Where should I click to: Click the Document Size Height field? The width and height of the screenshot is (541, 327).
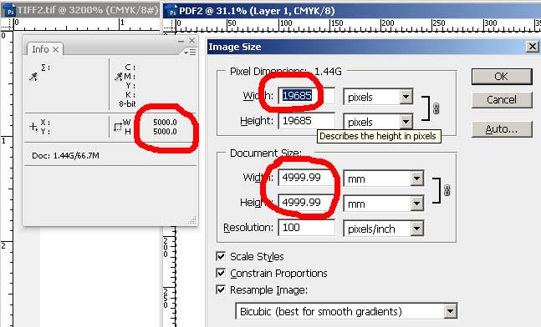(x=306, y=203)
